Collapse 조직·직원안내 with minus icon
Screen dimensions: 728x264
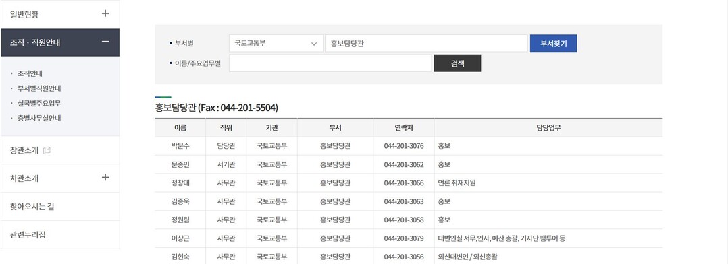coord(105,42)
